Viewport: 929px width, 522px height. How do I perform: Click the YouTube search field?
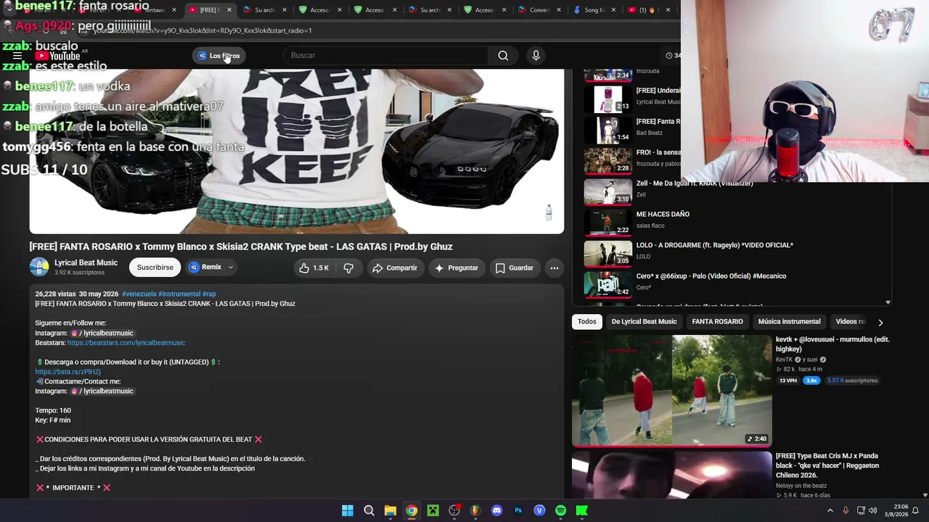coord(385,56)
